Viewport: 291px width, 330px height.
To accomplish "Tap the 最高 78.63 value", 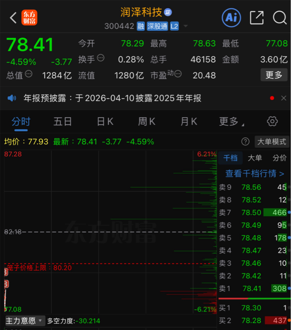I will (205, 44).
